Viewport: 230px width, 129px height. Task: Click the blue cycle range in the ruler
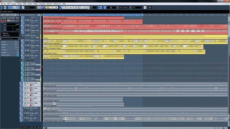click(x=93, y=15)
